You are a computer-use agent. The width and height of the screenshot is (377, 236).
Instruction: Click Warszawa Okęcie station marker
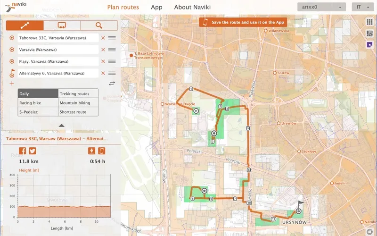click(x=162, y=104)
